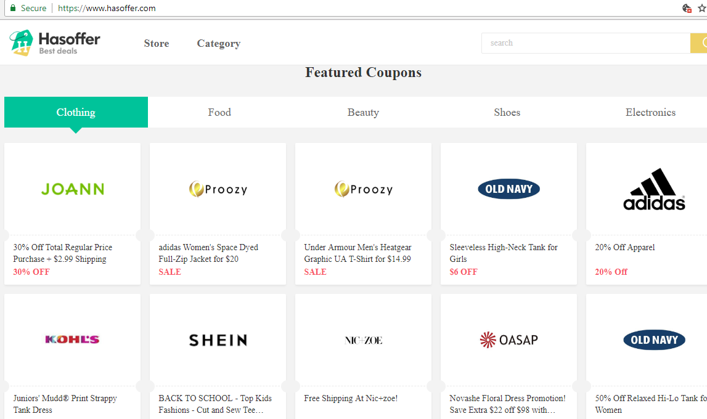This screenshot has height=419, width=707.
Task: Switch to the Beauty tab
Action: point(363,112)
